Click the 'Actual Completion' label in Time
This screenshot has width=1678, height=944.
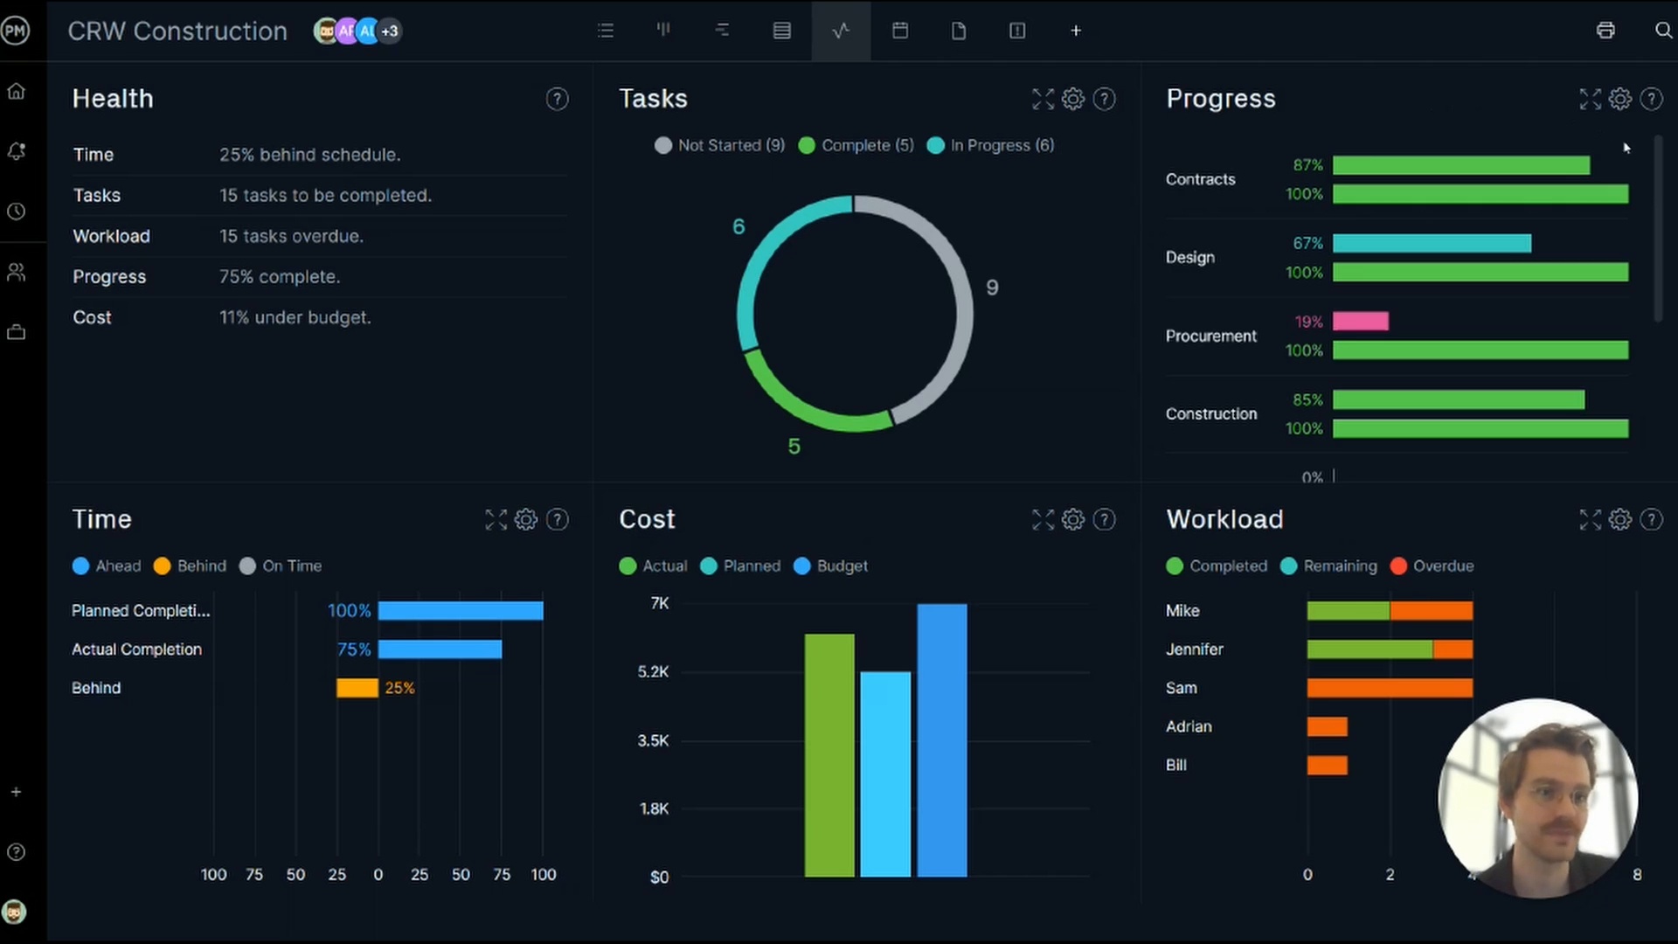pyautogui.click(x=136, y=649)
